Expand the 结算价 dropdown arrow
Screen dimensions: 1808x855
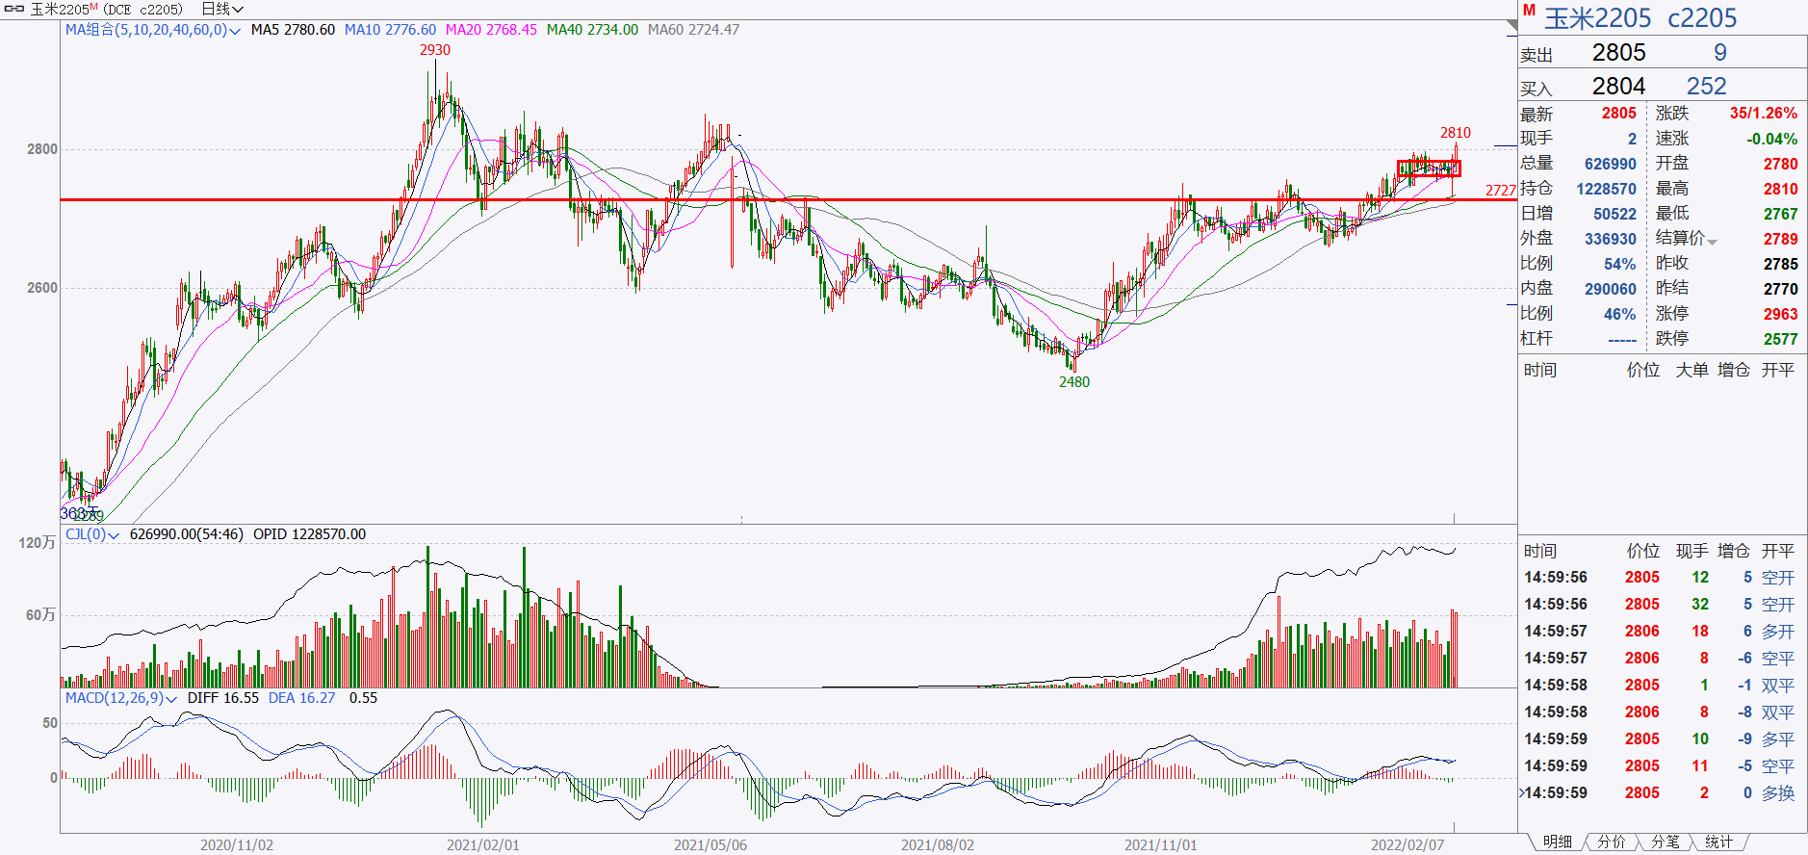tap(1712, 242)
